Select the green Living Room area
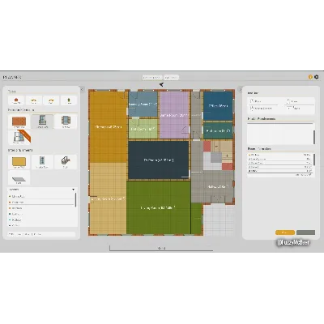 pos(158,207)
